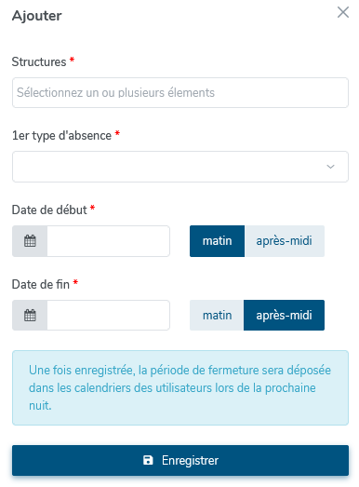Close the Ajouter dialog with the X
The width and height of the screenshot is (359, 487).
click(343, 12)
